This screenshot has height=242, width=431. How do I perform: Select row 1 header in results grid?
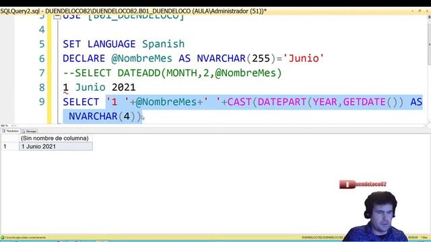[x=10, y=147]
